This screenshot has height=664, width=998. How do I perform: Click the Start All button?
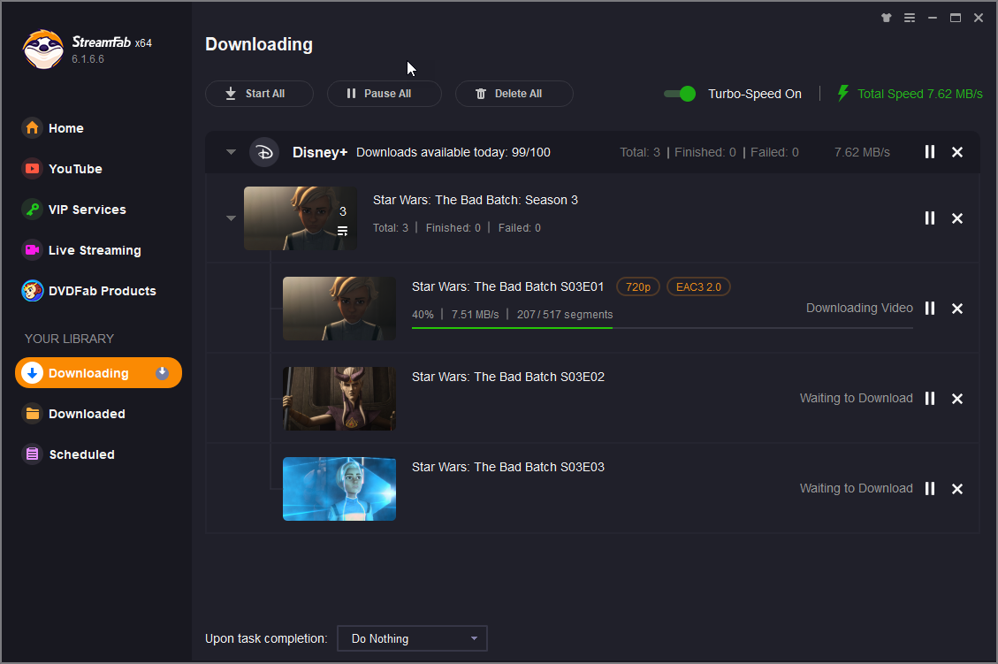pyautogui.click(x=259, y=94)
